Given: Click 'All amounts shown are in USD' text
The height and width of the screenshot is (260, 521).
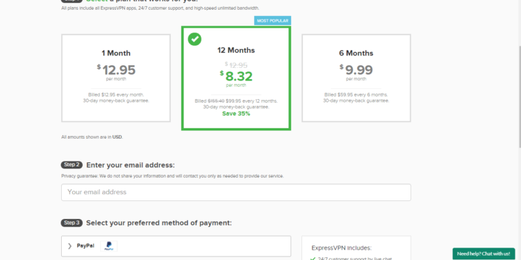Looking at the screenshot, I should tap(92, 137).
